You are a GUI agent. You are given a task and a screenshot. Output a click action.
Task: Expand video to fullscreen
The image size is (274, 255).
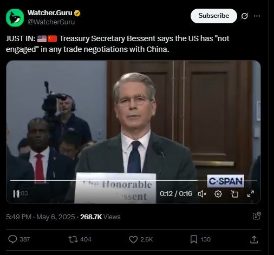pos(251,194)
